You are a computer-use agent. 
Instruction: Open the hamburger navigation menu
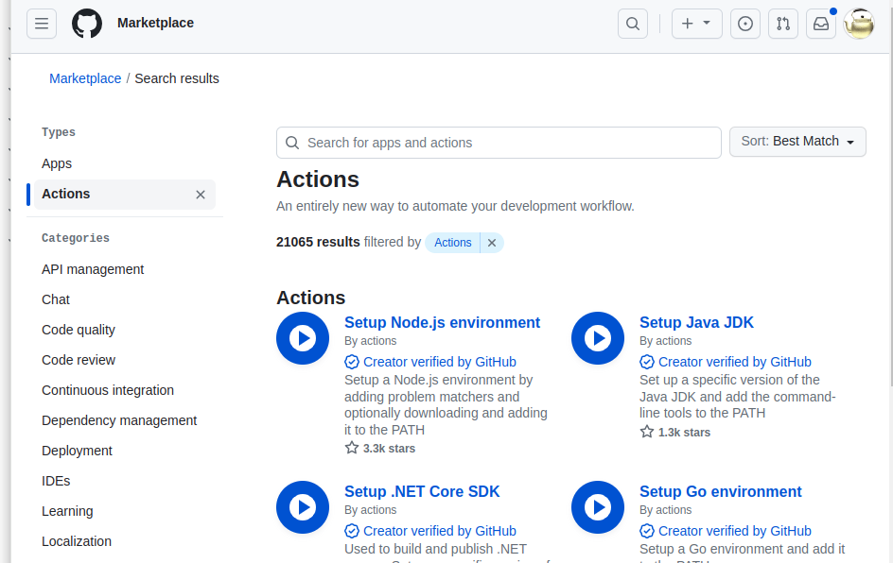pos(42,24)
